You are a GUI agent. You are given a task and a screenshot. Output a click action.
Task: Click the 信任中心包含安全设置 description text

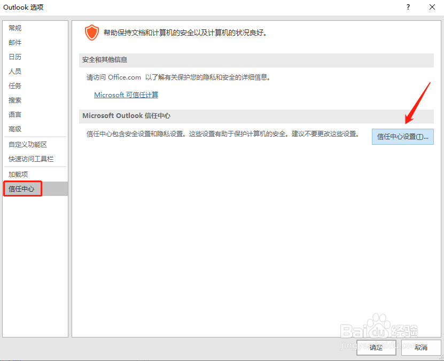tap(223, 134)
